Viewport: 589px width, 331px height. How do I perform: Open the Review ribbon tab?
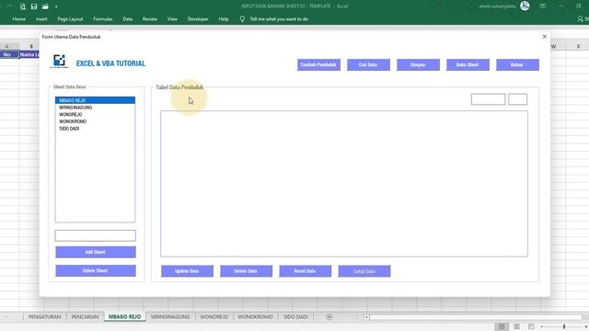[149, 18]
